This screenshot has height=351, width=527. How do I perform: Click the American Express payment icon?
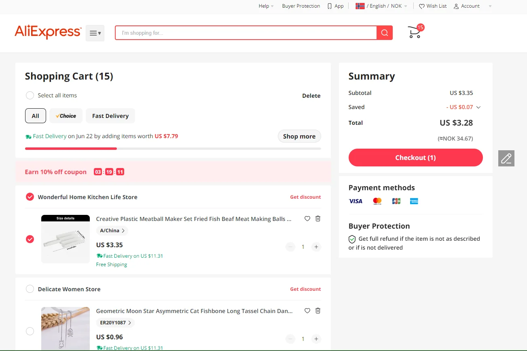(x=414, y=201)
